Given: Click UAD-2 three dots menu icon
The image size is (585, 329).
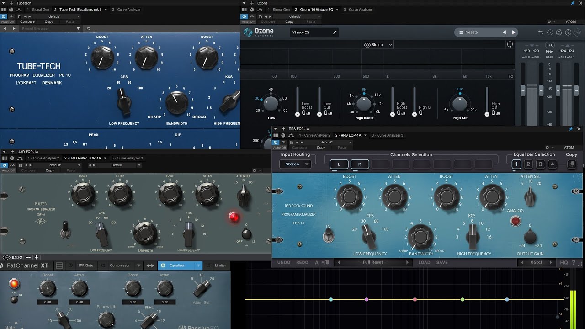Looking at the screenshot, I should (x=28, y=257).
